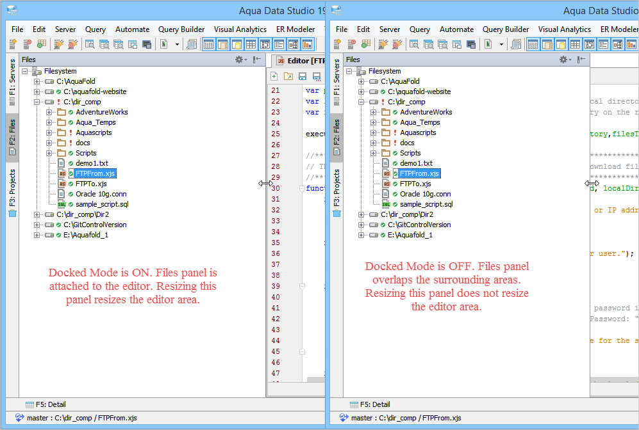Select 'Oracle 10g.conn' in left window tree

tap(101, 194)
